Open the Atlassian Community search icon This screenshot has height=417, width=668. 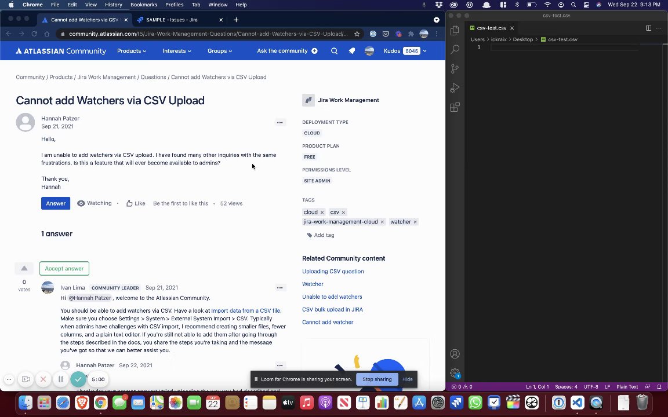pos(334,51)
